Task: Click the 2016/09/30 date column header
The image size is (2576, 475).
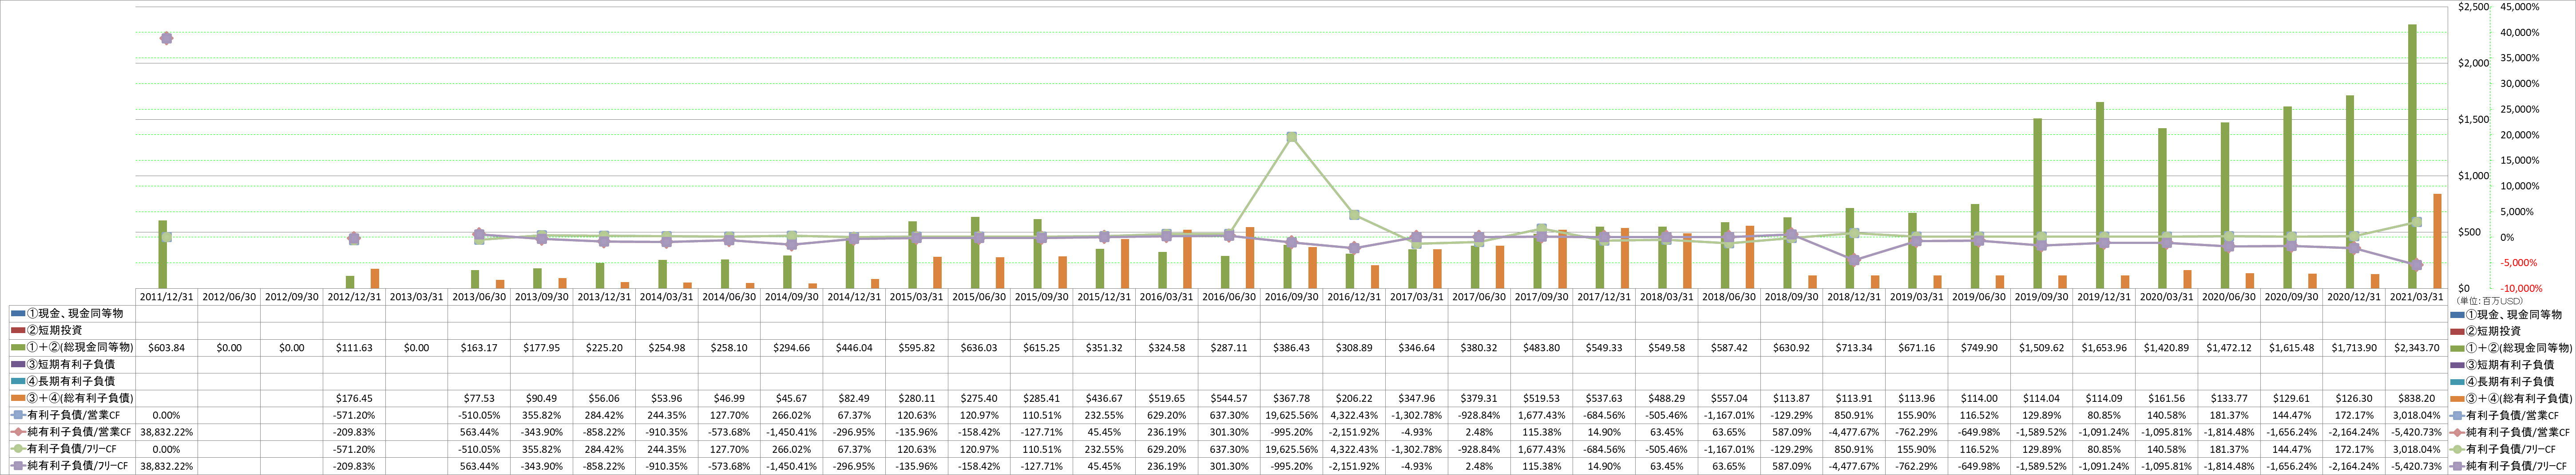Action: click(1292, 297)
